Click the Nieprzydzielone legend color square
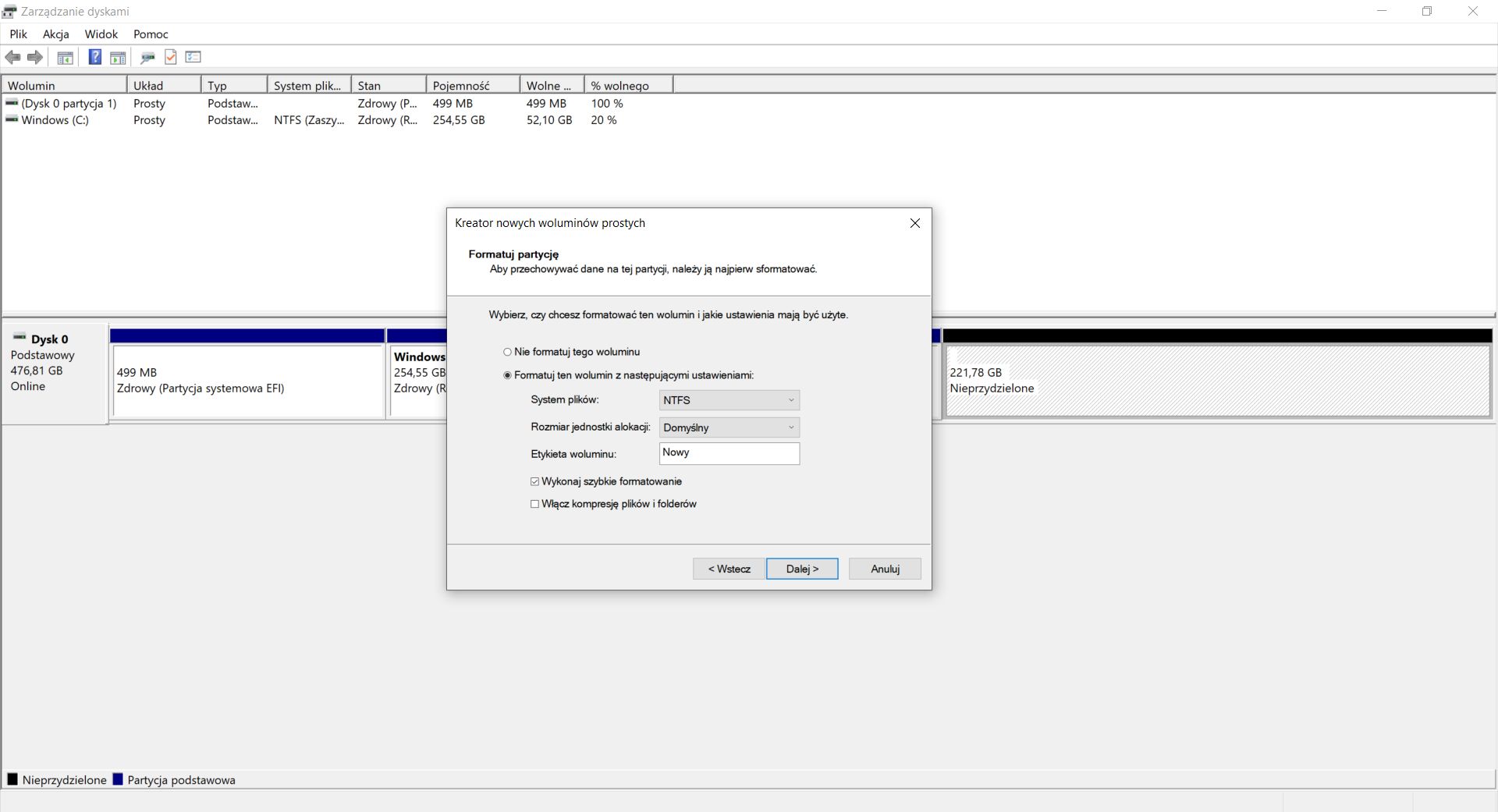1498x812 pixels. 12,779
